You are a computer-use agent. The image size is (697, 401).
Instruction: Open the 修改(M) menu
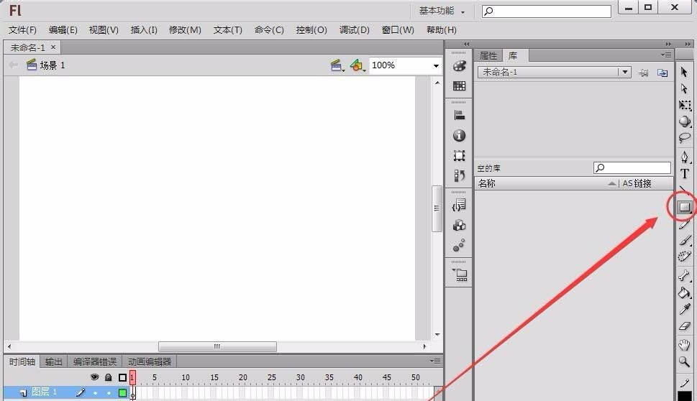tap(185, 29)
